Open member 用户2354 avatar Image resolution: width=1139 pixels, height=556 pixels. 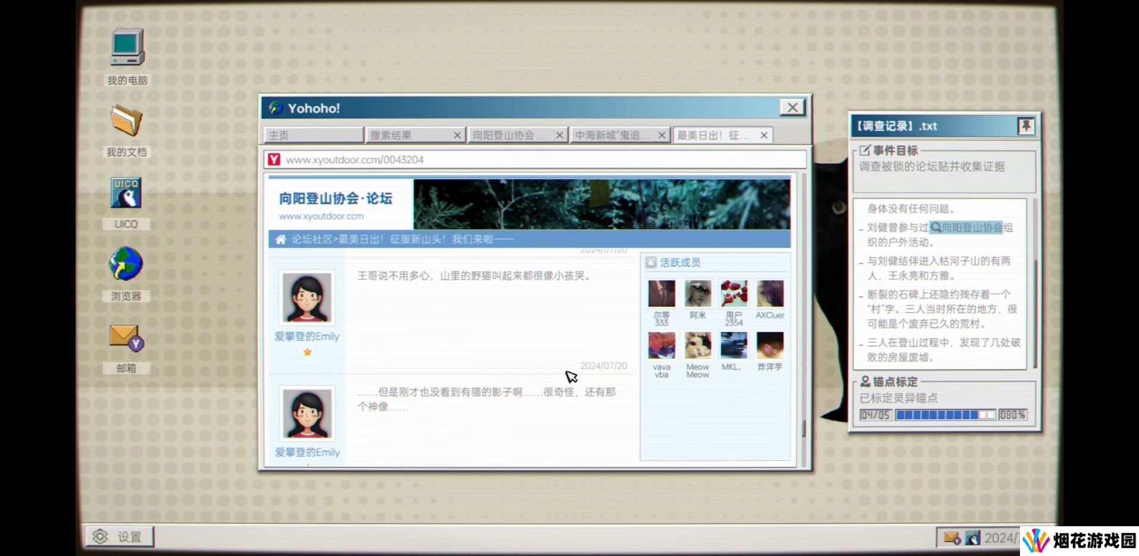click(734, 294)
